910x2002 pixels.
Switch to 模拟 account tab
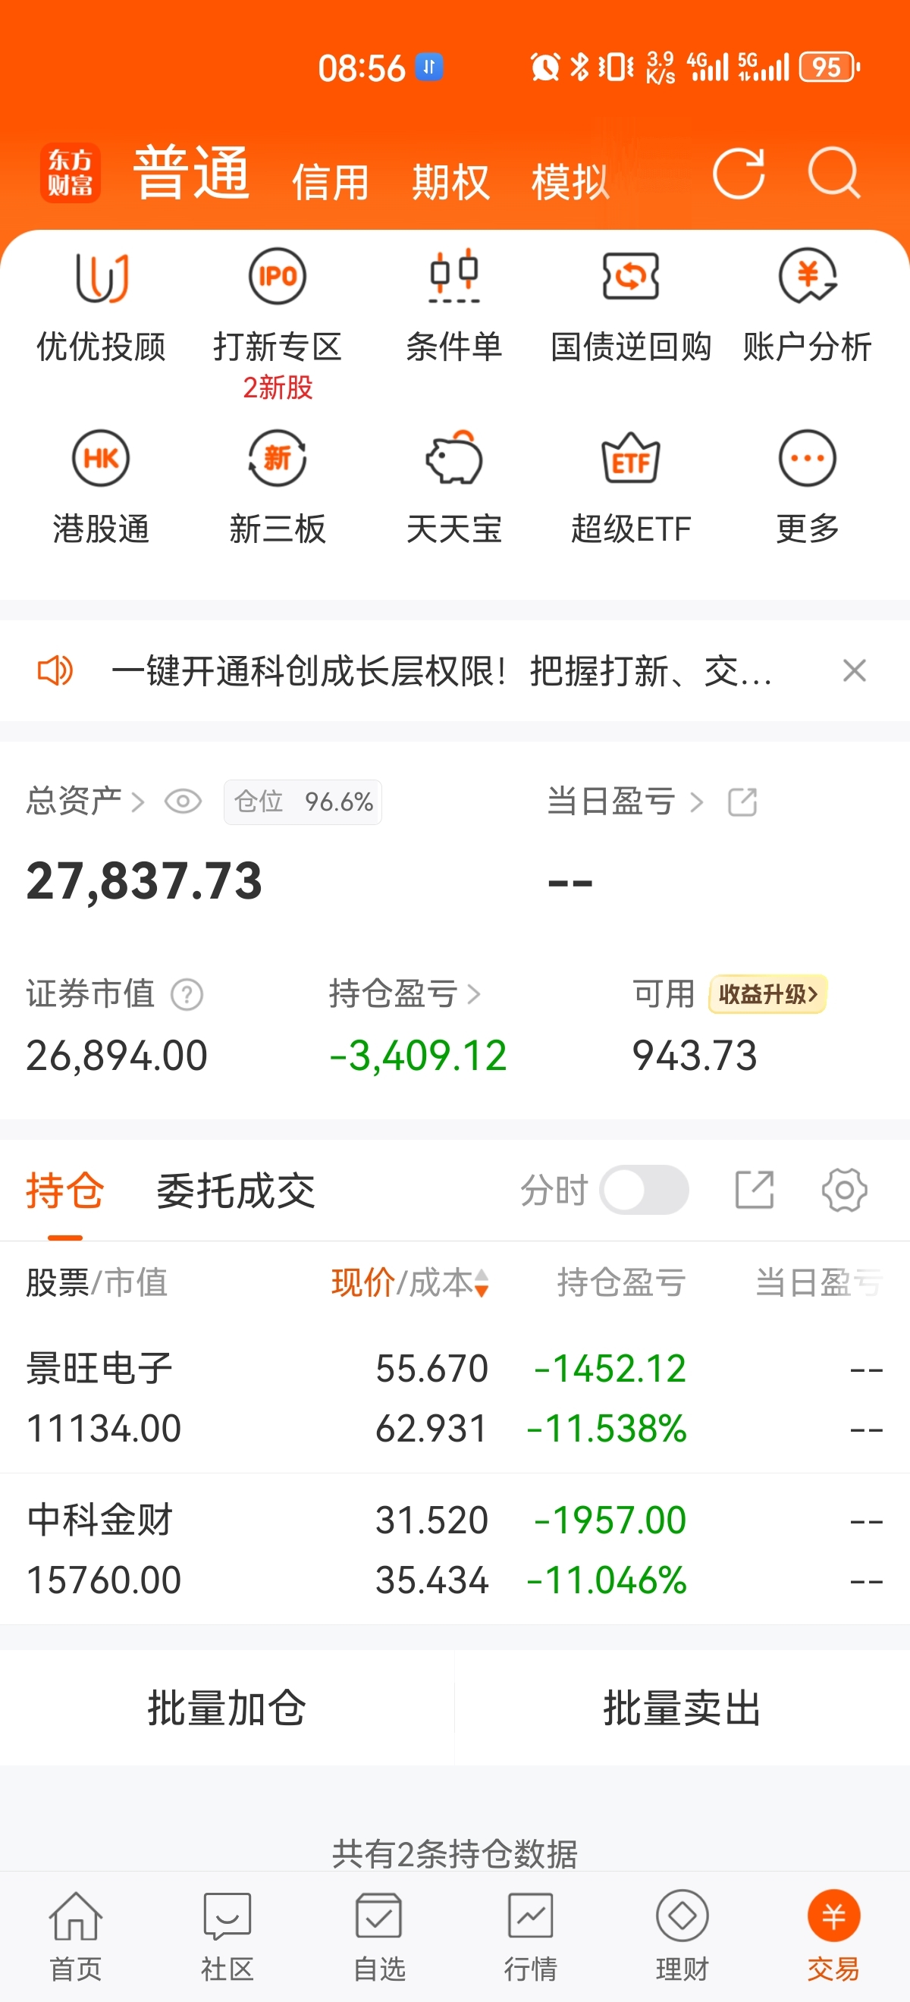coord(570,183)
